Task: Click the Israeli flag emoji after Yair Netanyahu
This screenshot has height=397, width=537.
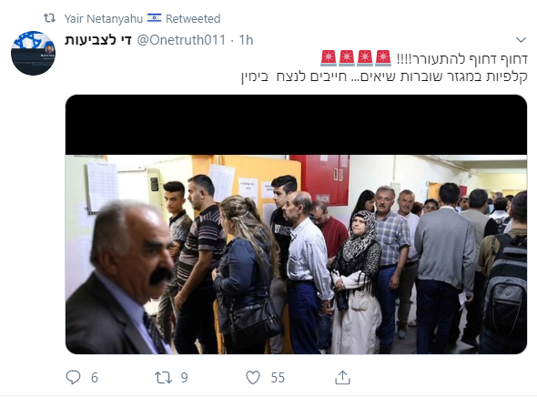Action: [x=154, y=18]
